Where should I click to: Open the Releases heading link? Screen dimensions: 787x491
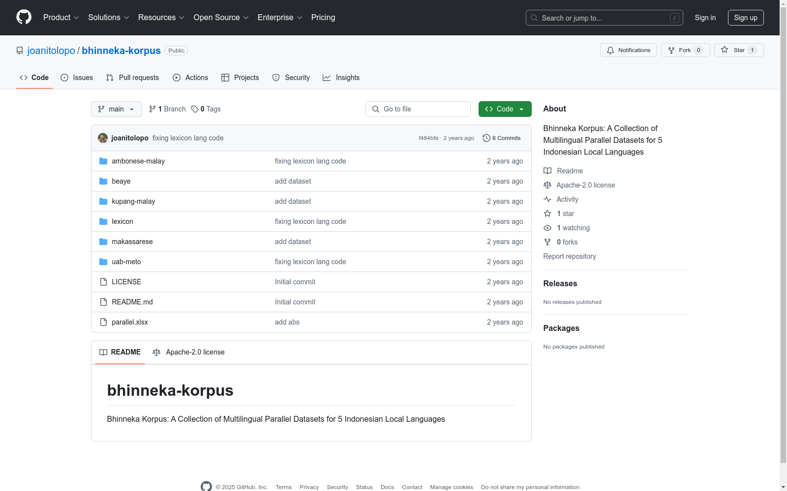click(x=560, y=283)
